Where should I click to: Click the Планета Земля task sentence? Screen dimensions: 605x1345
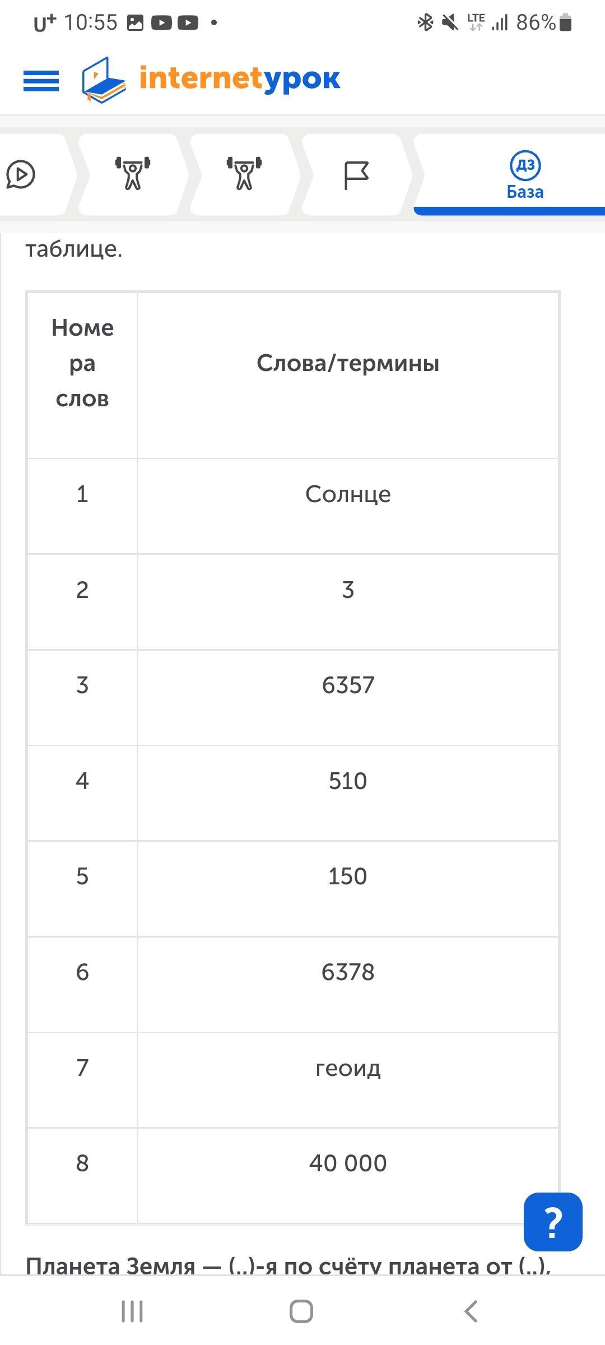pos(288,1265)
